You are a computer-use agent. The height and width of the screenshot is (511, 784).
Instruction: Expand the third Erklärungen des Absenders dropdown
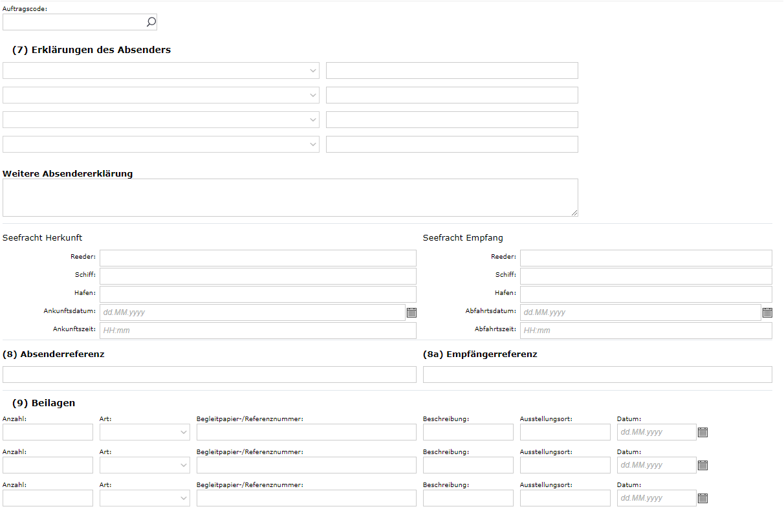pos(161,120)
